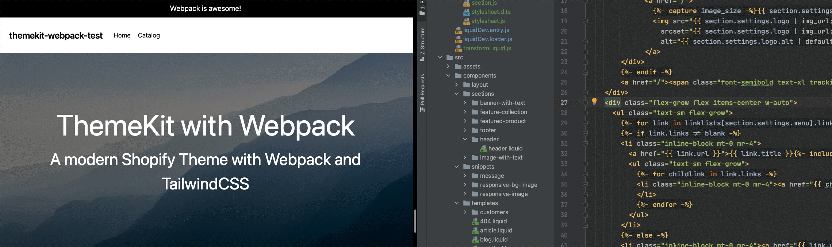832x247 pixels.
Task: Click the snippets folder icon
Action: (467, 166)
